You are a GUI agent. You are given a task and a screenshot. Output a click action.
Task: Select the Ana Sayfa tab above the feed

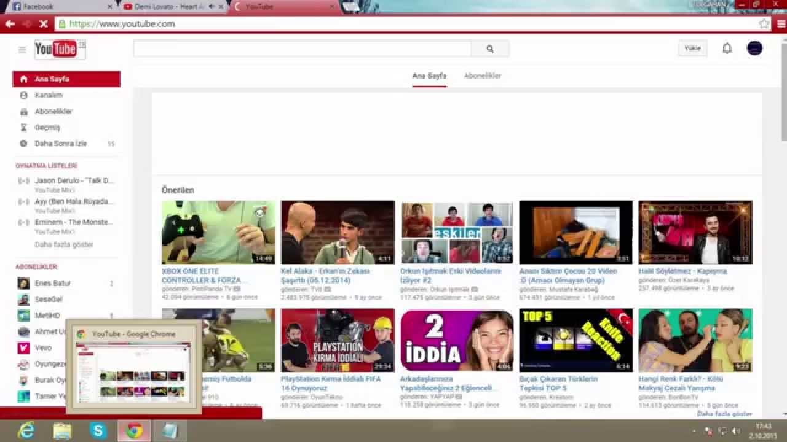[x=429, y=76]
